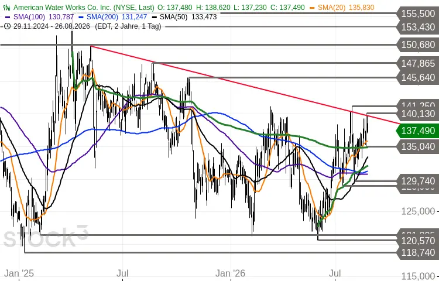The height and width of the screenshot is (281, 439).
Task: Click the clock icon before the date range
Action: [x=7, y=26]
